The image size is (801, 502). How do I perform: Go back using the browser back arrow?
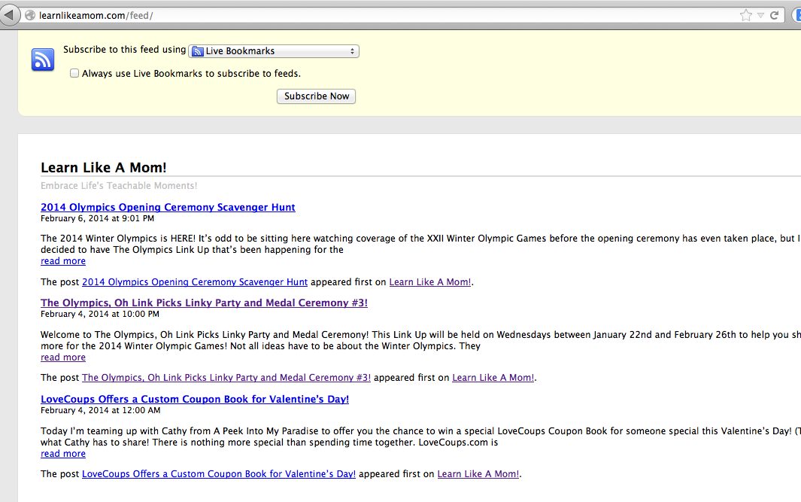[9, 15]
